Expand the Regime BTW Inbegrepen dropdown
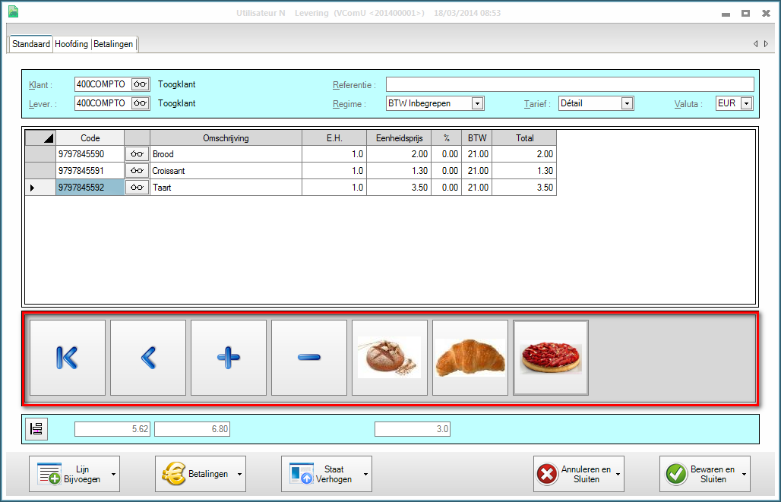Screen dimensions: 781x502 tap(477, 103)
